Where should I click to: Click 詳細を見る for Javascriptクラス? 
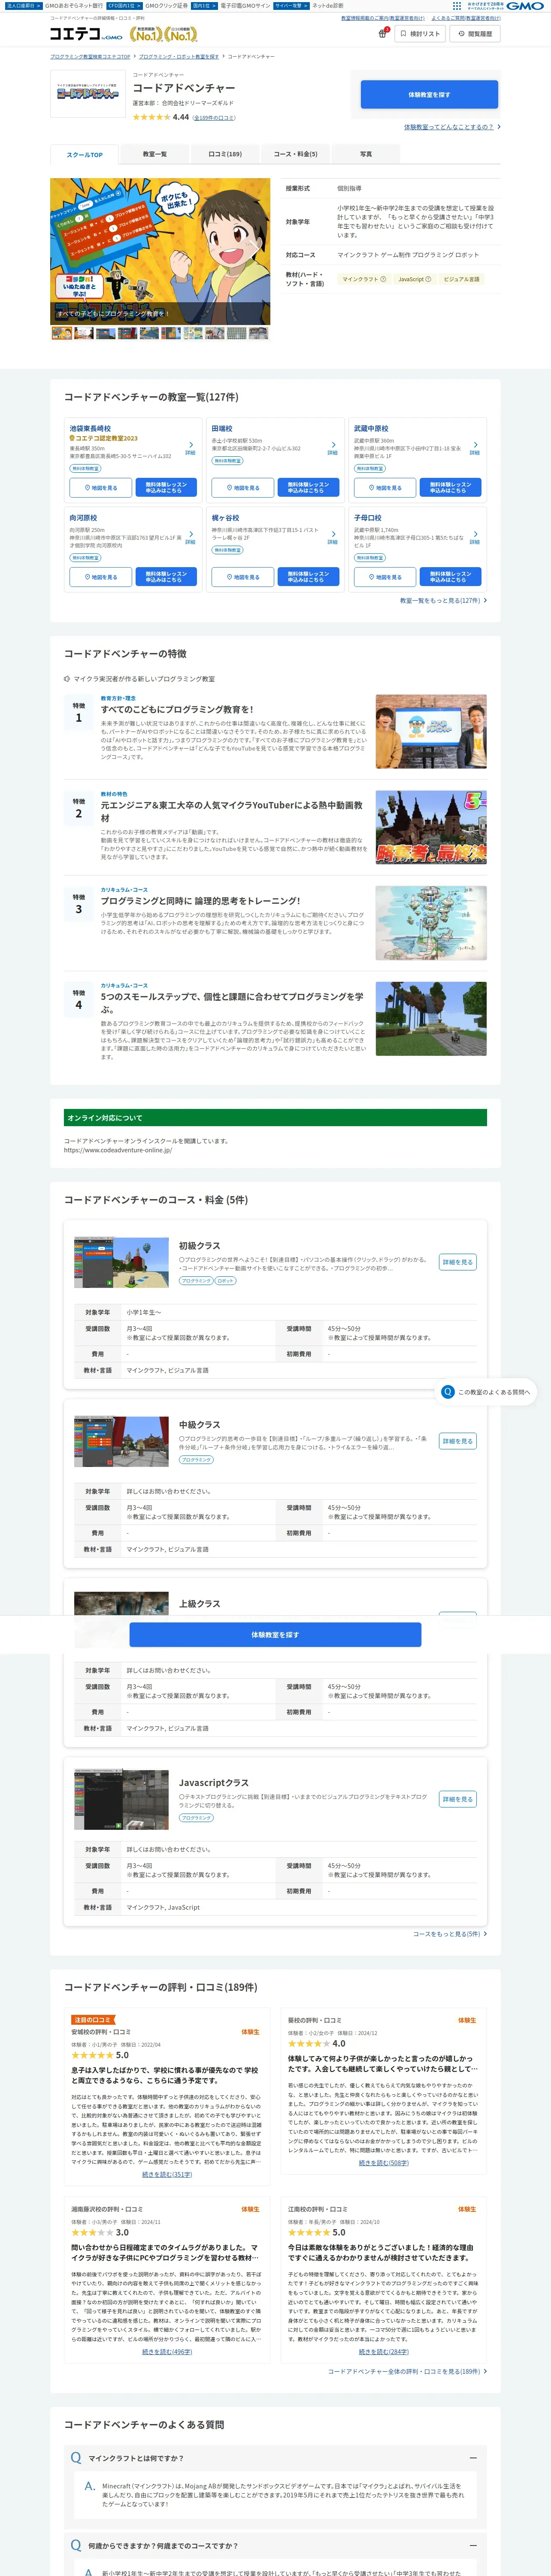457,1799
